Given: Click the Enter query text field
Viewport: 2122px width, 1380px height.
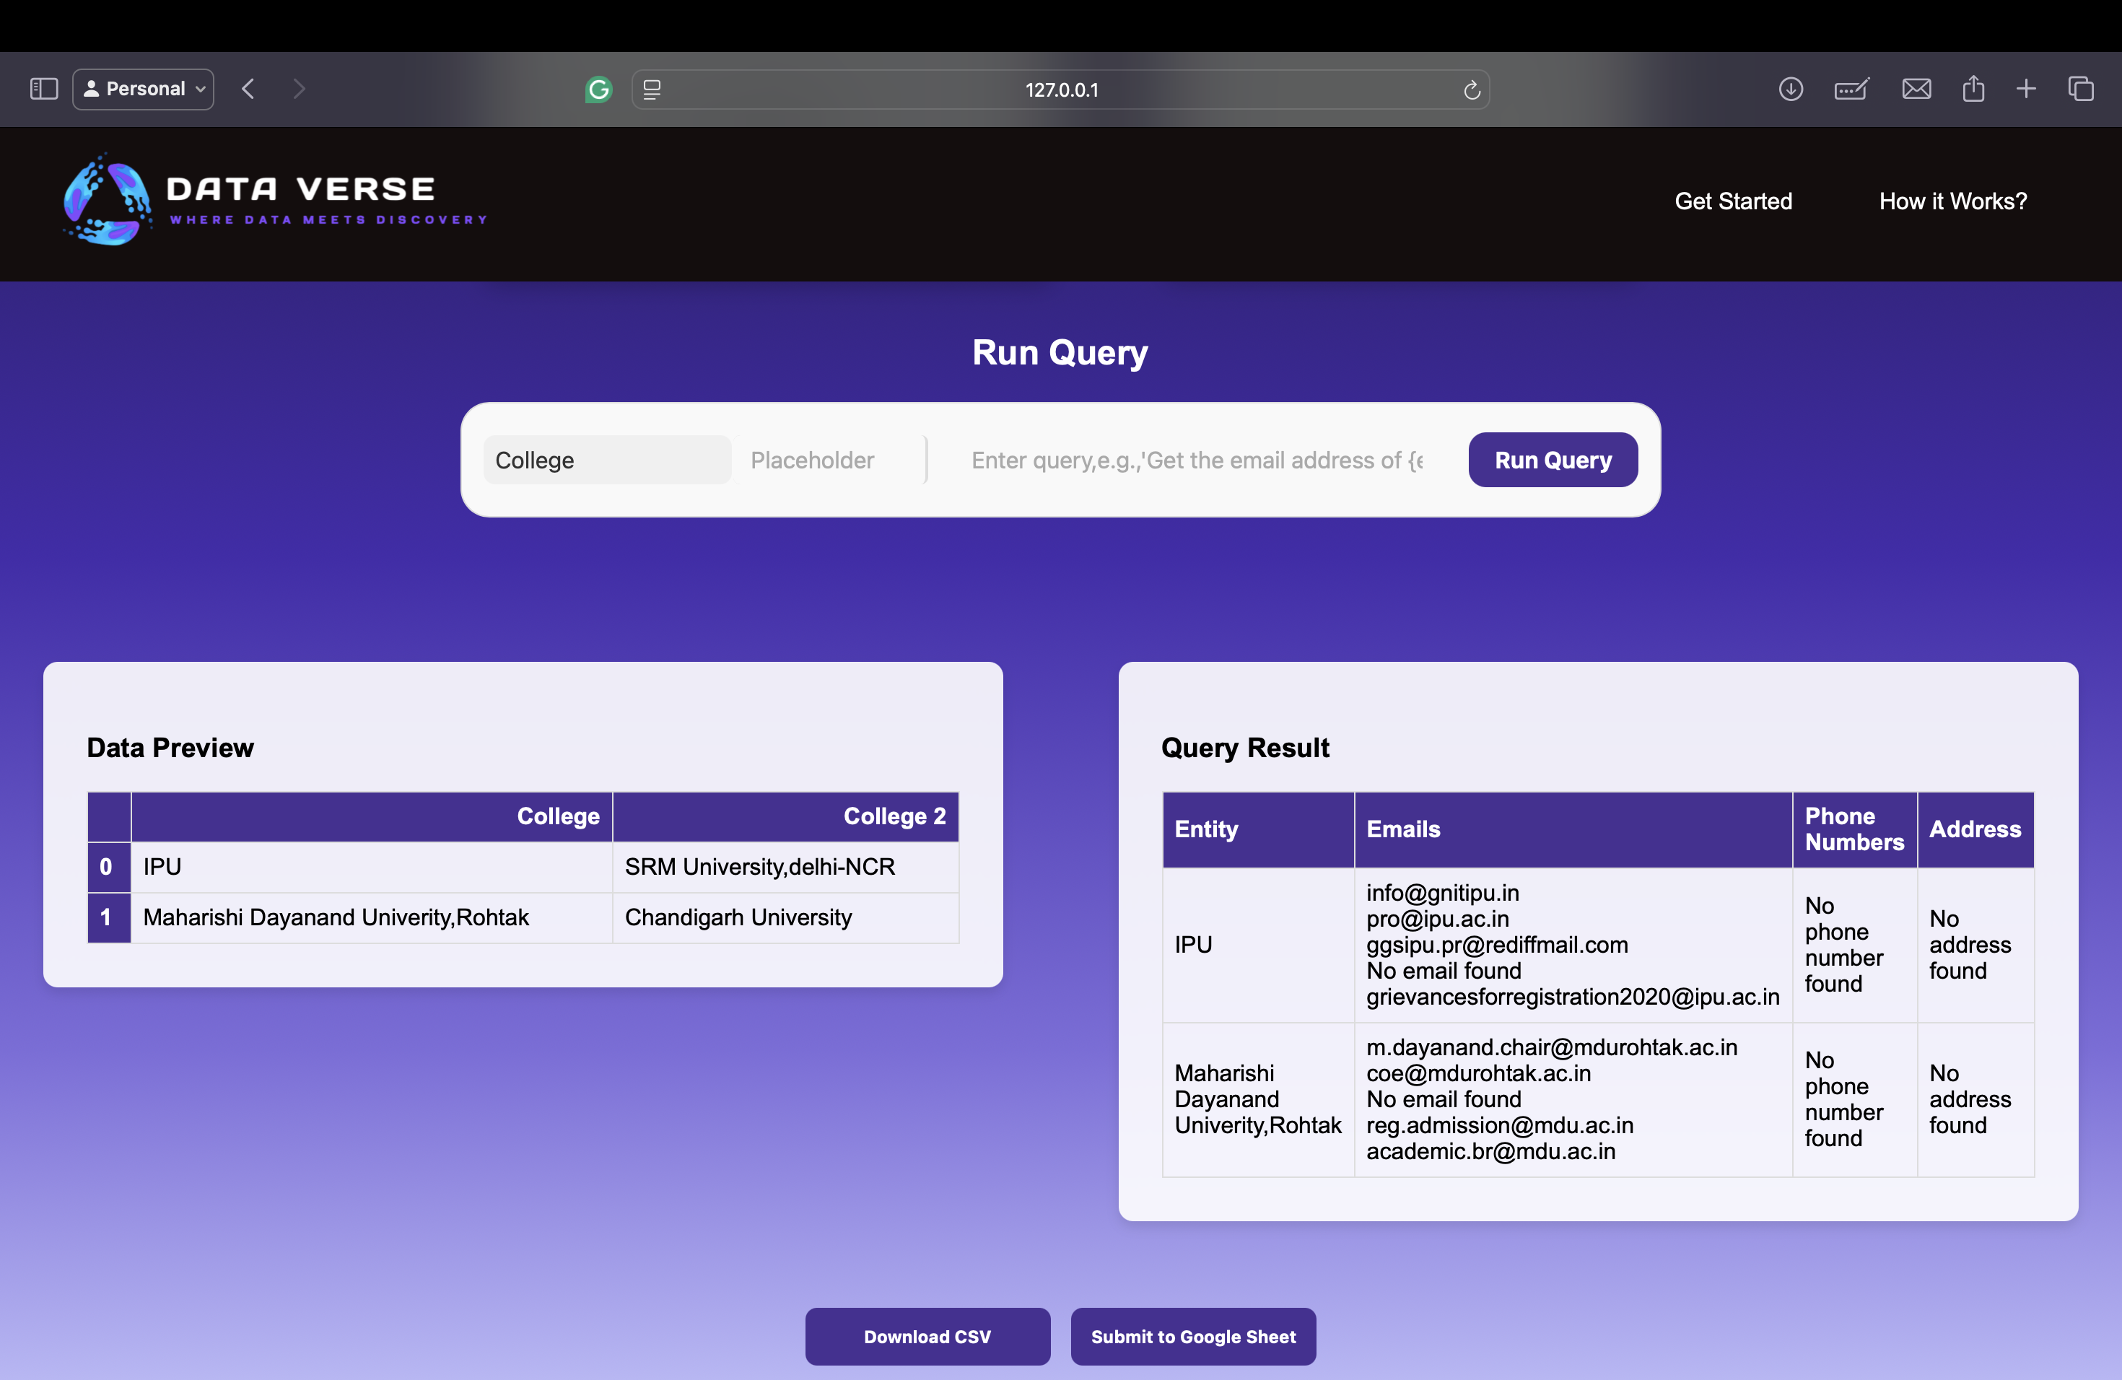Looking at the screenshot, I should pyautogui.click(x=1197, y=460).
